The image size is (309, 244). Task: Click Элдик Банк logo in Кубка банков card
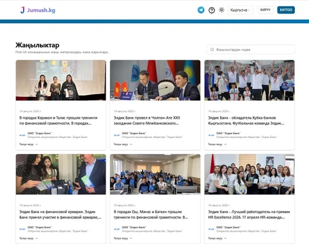211,135
